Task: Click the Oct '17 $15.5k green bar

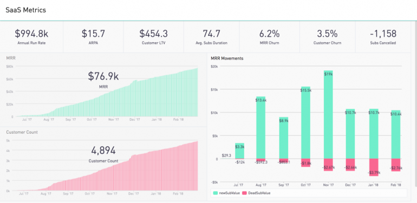Action: (305, 122)
